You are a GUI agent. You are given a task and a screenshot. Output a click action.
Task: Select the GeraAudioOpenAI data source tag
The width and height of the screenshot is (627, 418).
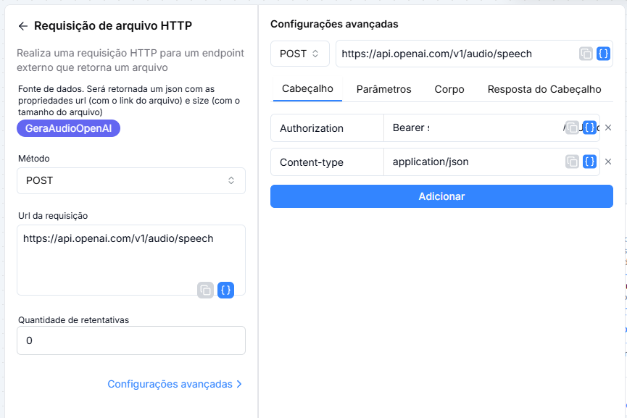click(x=68, y=128)
